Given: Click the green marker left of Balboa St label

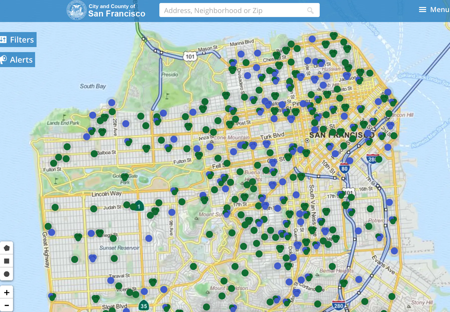Looking at the screenshot, I should (94, 154).
